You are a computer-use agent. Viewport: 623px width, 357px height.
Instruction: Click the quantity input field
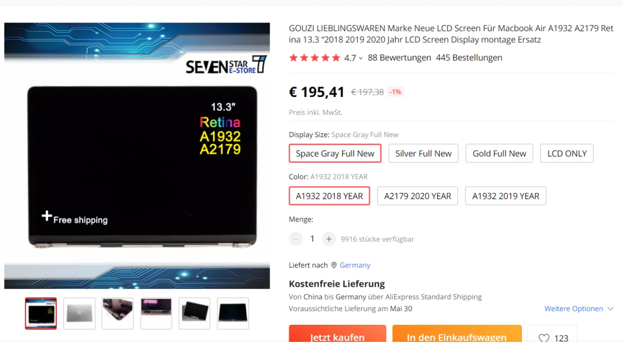click(312, 239)
